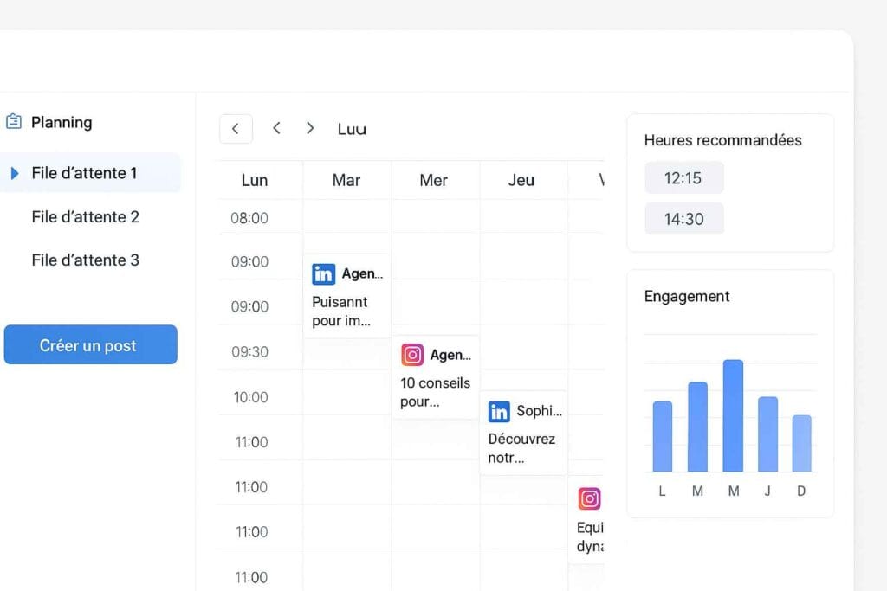The width and height of the screenshot is (887, 591).
Task: Go to next week with right chevron
Action: click(x=310, y=128)
